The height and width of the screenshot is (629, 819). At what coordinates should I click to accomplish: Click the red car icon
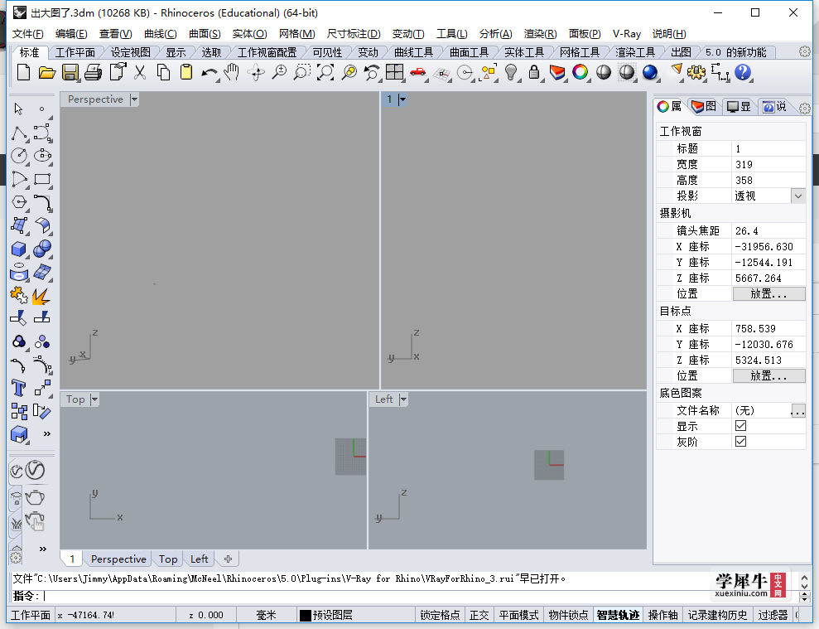pos(417,72)
